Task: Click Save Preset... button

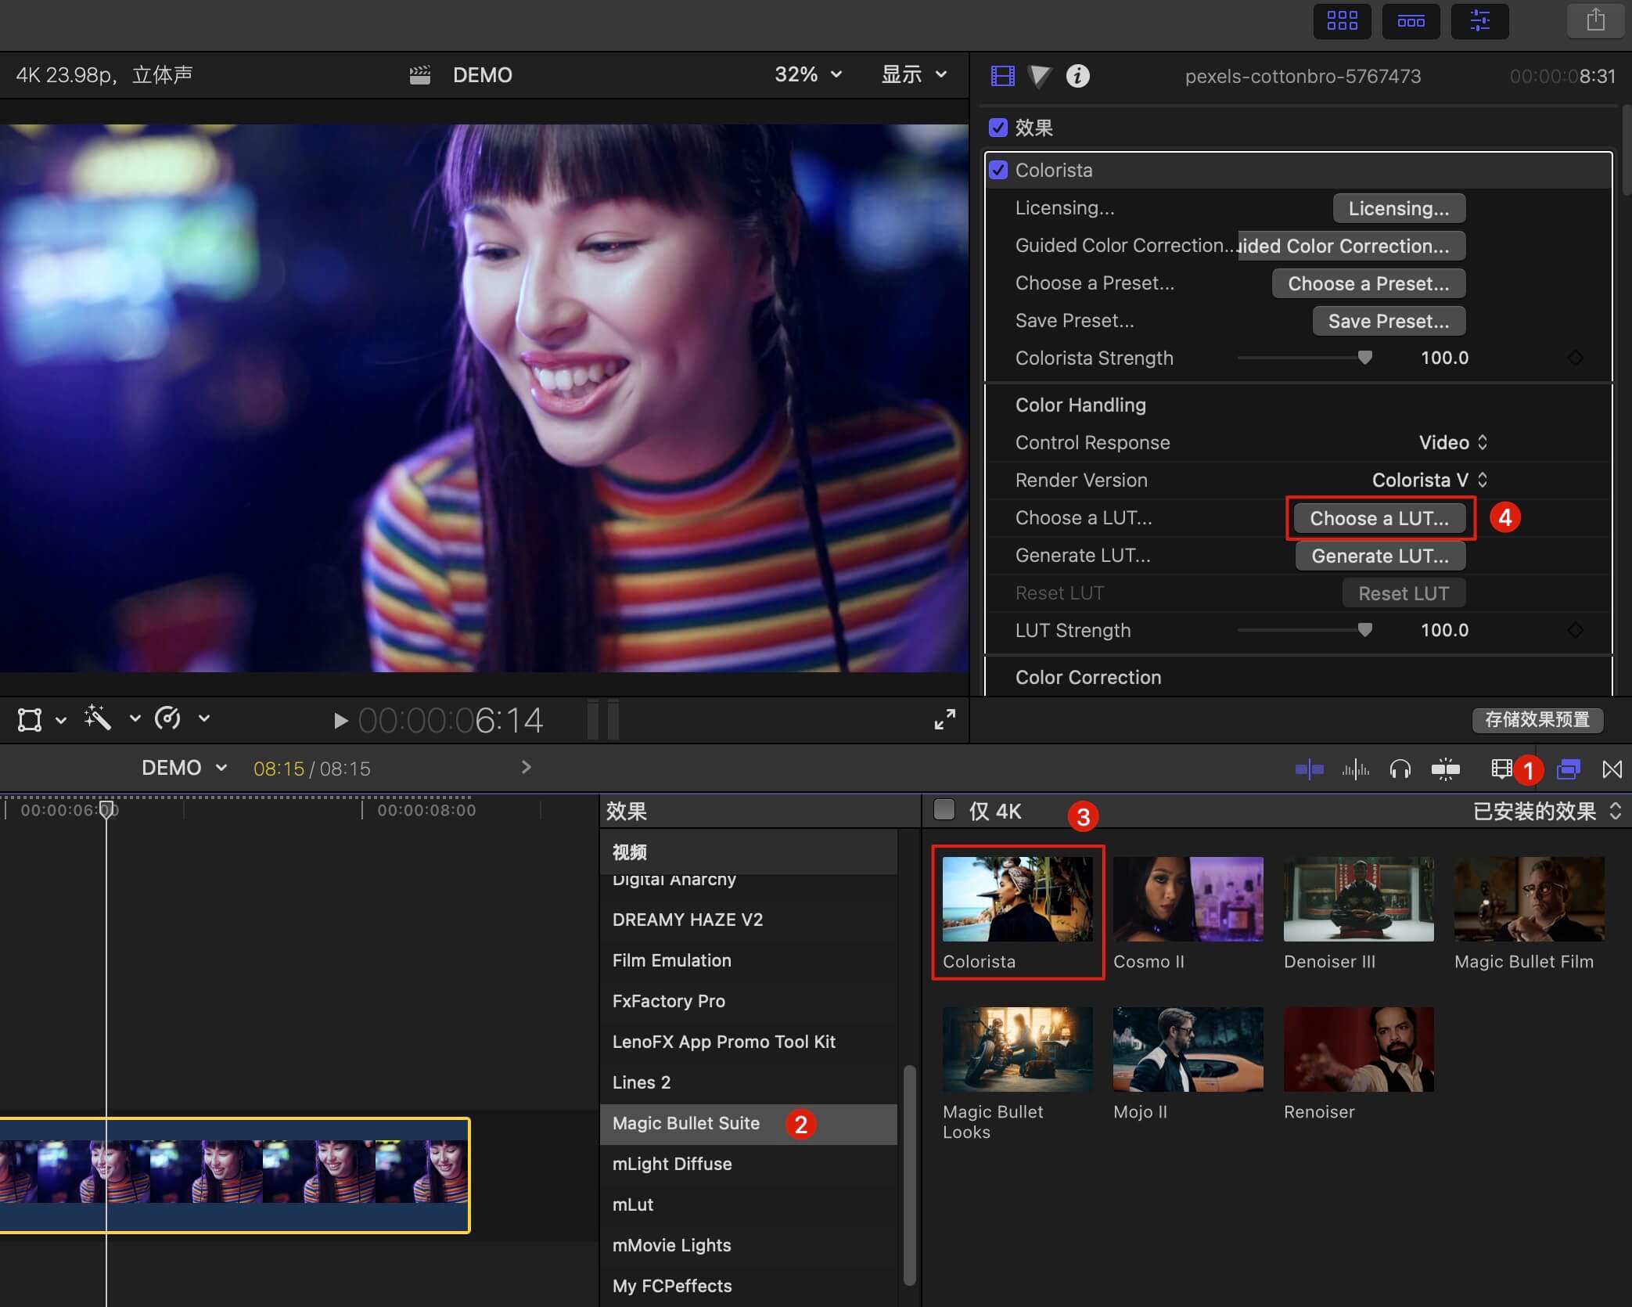Action: (x=1389, y=321)
